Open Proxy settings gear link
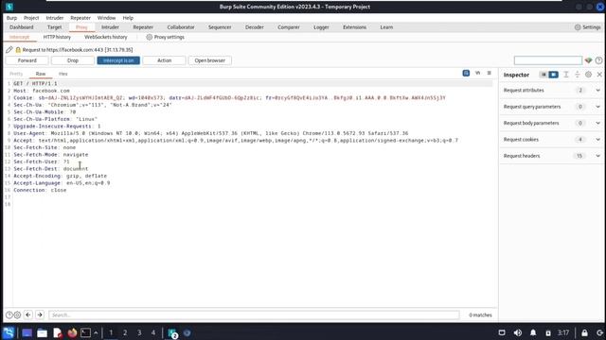Screen dimensions: 606x340 pos(165,37)
